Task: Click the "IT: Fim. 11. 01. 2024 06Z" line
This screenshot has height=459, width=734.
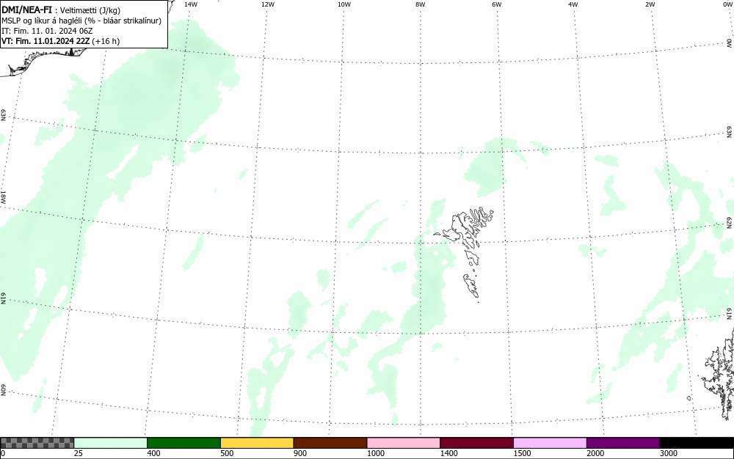Action: pyautogui.click(x=47, y=31)
